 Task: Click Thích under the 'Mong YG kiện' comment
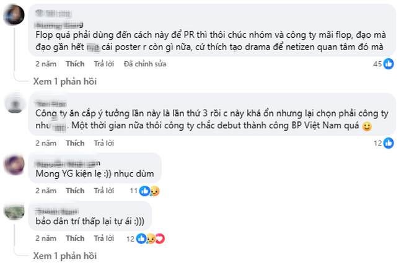(x=75, y=191)
